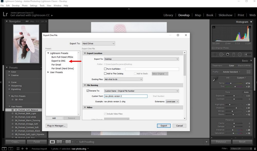Open the Export To Desktop location dropdown
This screenshot has height=151, width=257.
(141, 59)
